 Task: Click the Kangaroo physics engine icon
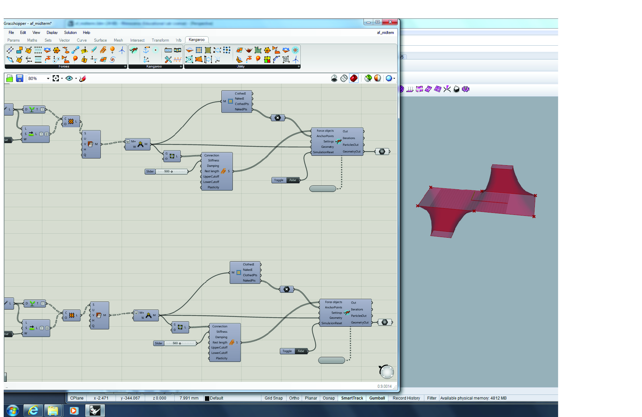pyautogui.click(x=134, y=50)
